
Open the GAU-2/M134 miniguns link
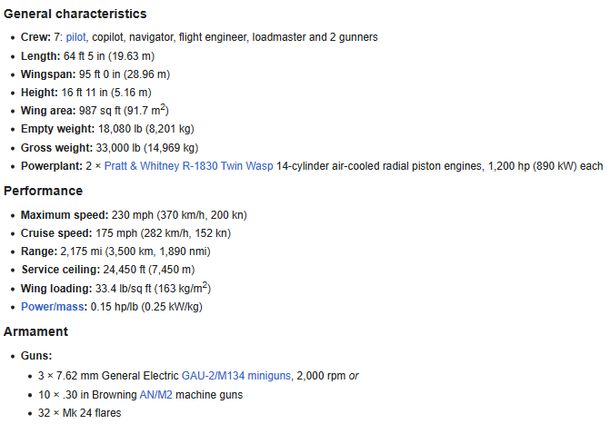(x=234, y=376)
